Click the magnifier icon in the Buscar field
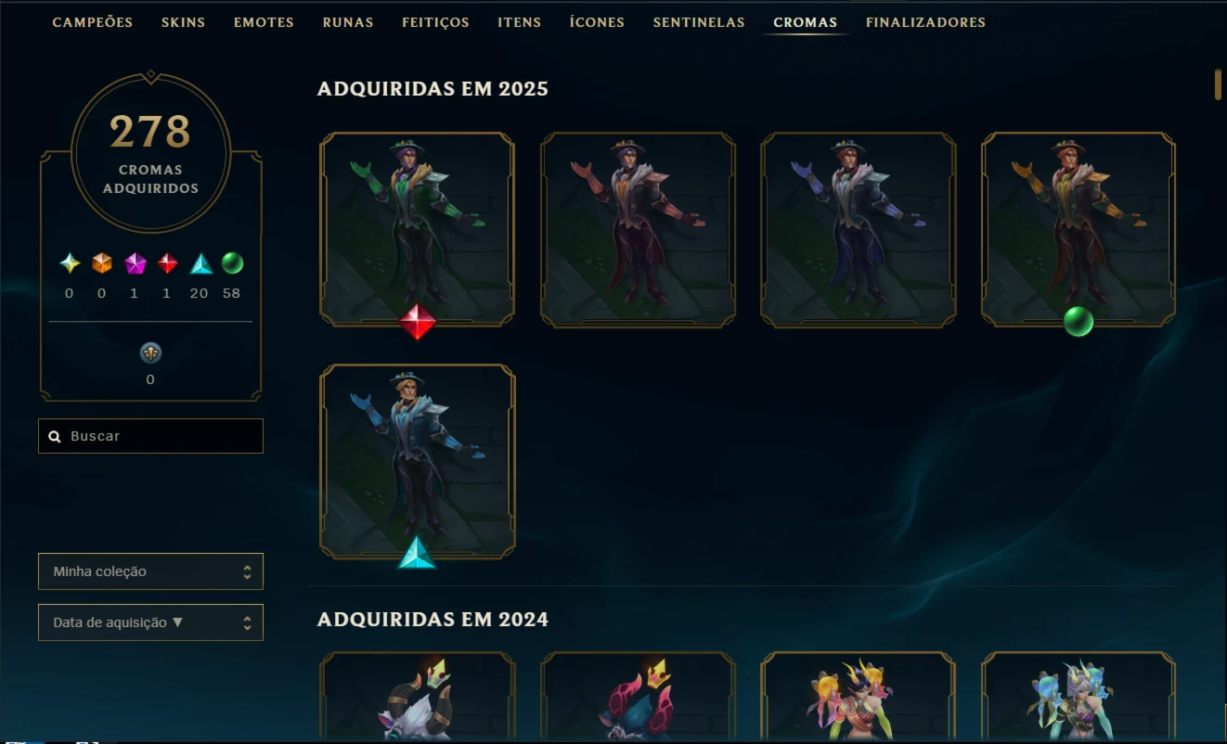Screen dimensions: 1227x744 (x=55, y=436)
